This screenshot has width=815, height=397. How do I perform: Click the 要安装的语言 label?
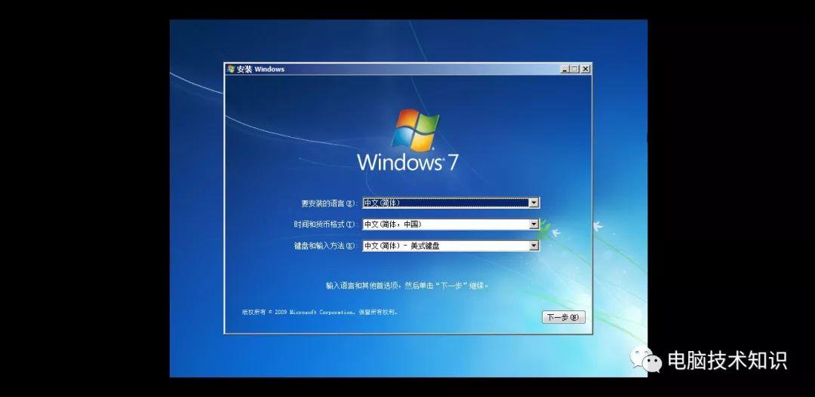pyautogui.click(x=330, y=203)
